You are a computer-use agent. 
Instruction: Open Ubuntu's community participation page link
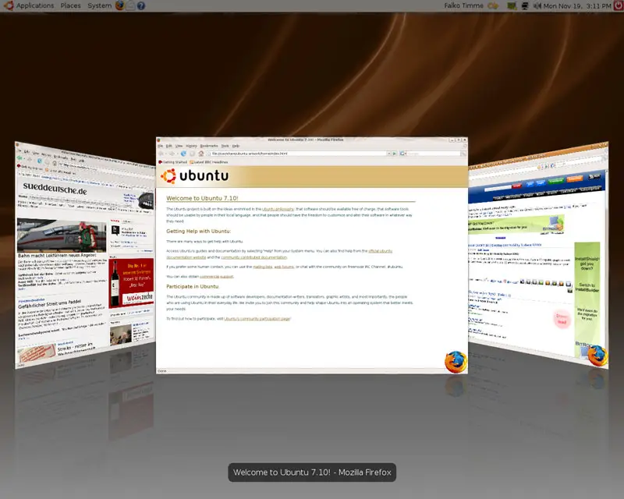pyautogui.click(x=257, y=319)
